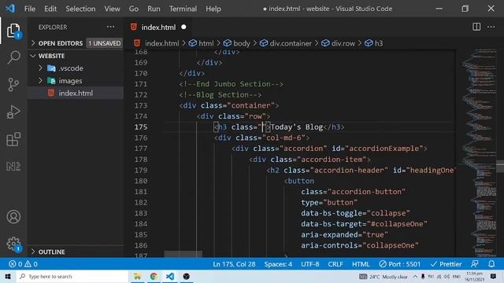Change encoding via UTF-8 status item

[x=309, y=264]
